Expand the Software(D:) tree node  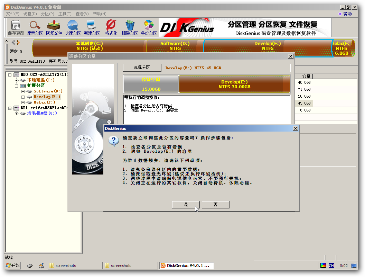pyautogui.click(x=23, y=91)
